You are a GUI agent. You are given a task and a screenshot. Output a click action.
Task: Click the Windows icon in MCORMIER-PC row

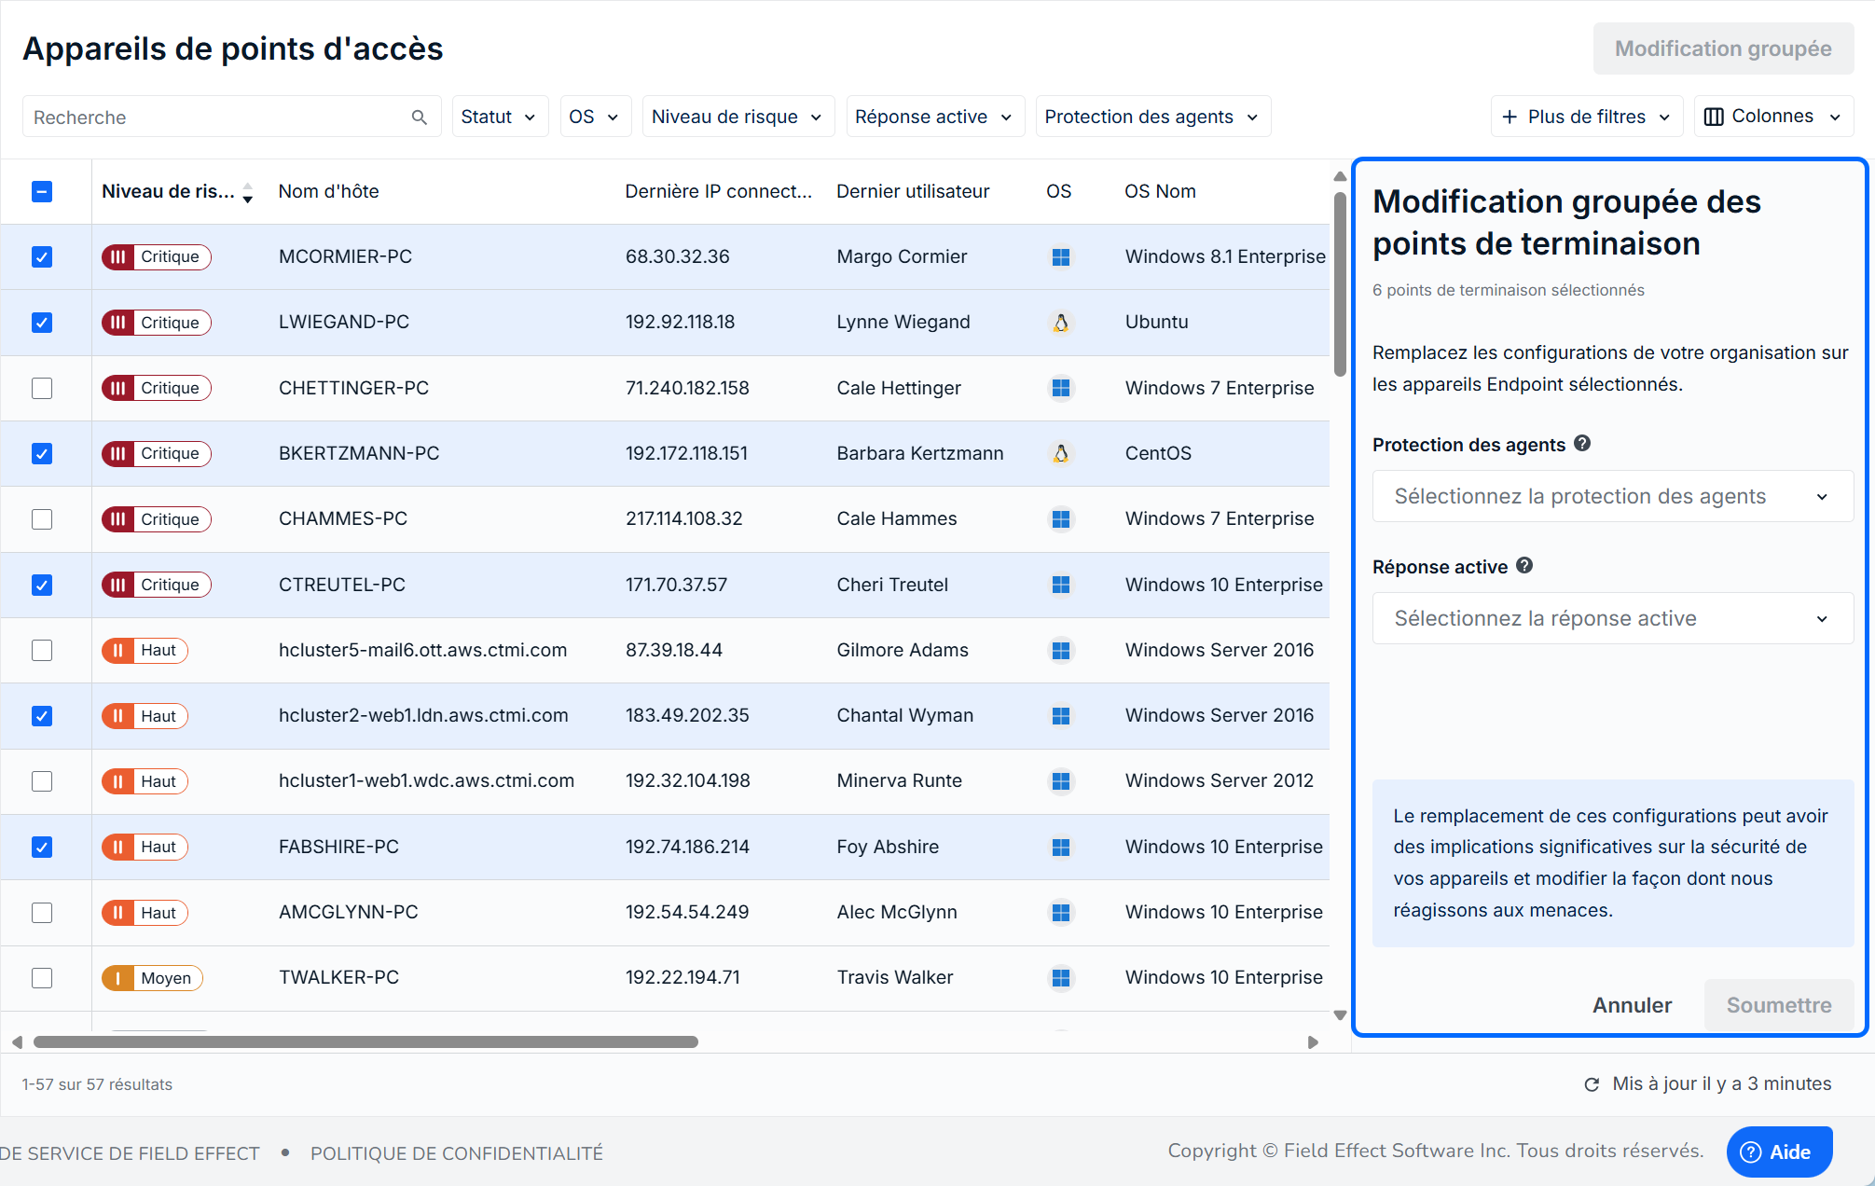[x=1060, y=257]
